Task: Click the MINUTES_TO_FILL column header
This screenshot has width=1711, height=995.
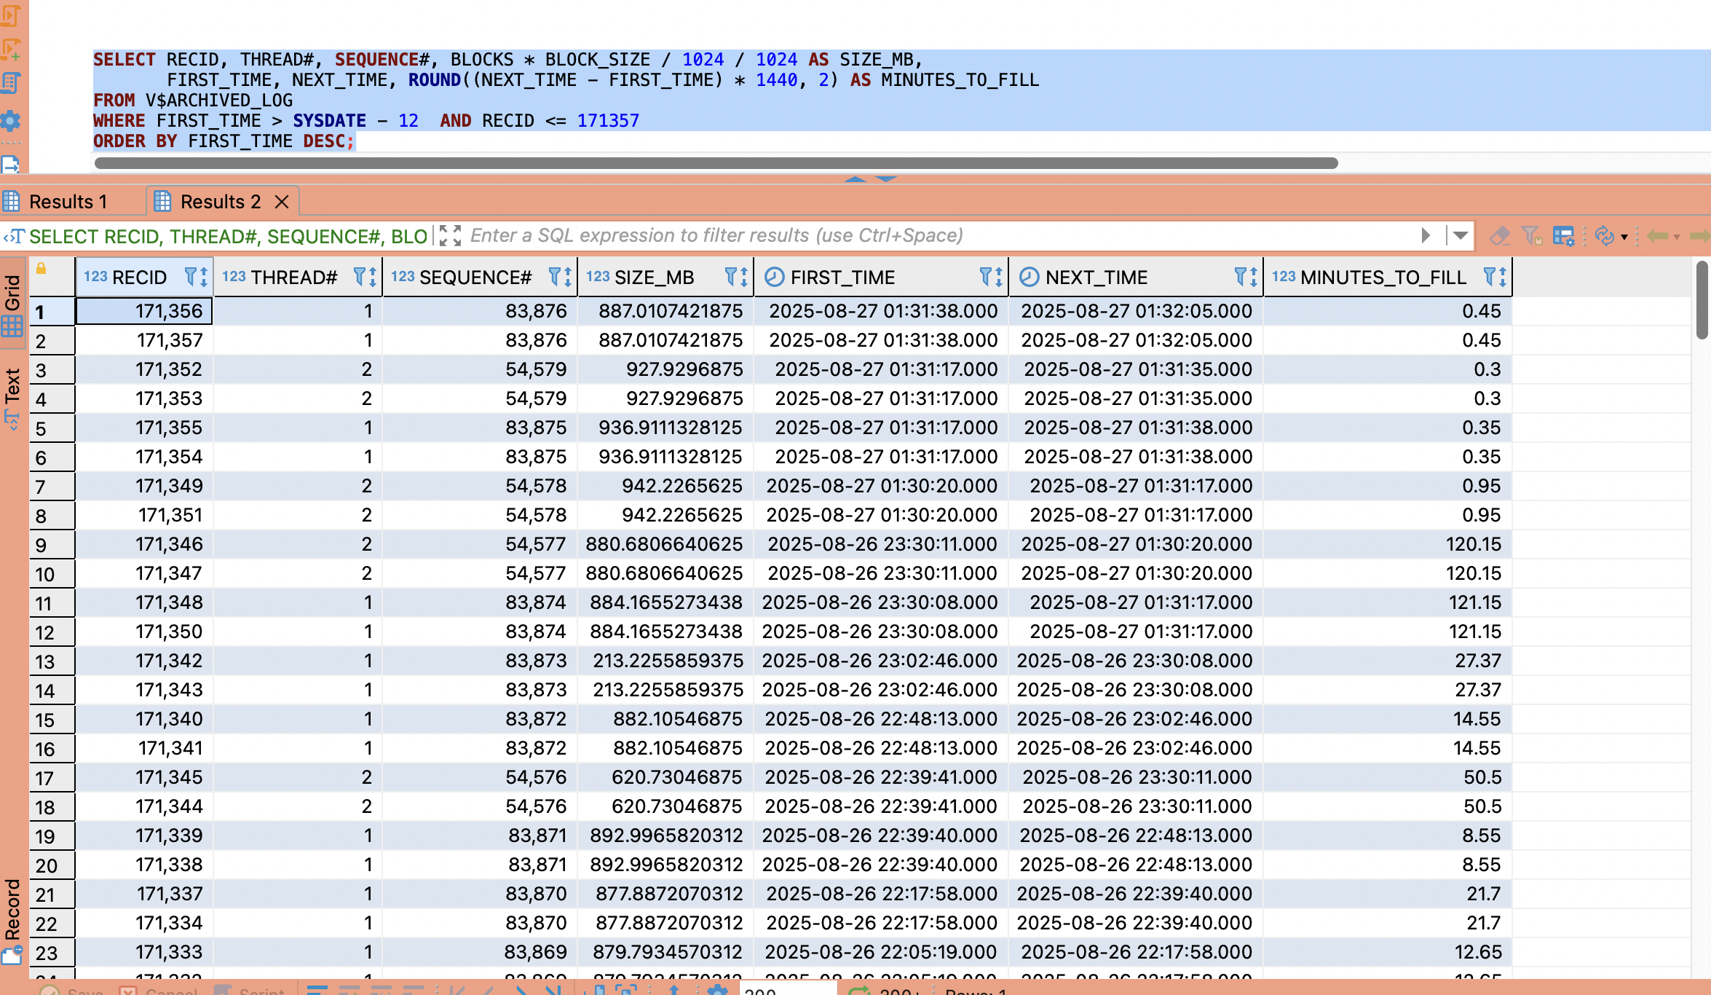Action: [1382, 277]
